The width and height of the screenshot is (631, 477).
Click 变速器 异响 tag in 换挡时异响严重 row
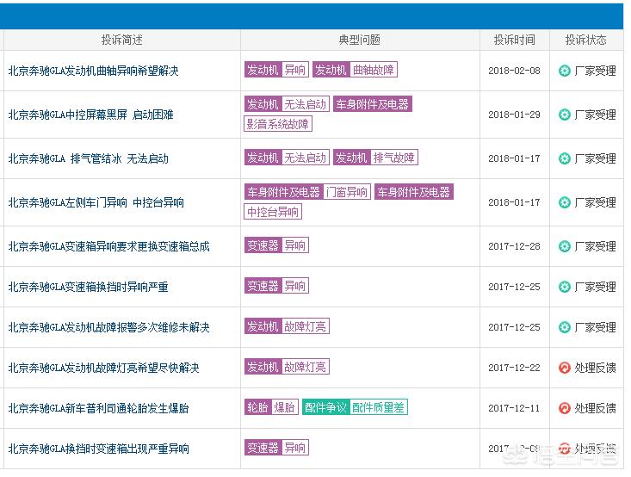click(x=276, y=286)
